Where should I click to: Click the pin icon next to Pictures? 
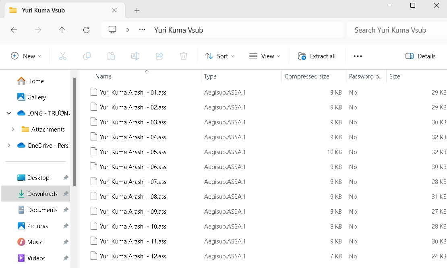[x=66, y=226]
